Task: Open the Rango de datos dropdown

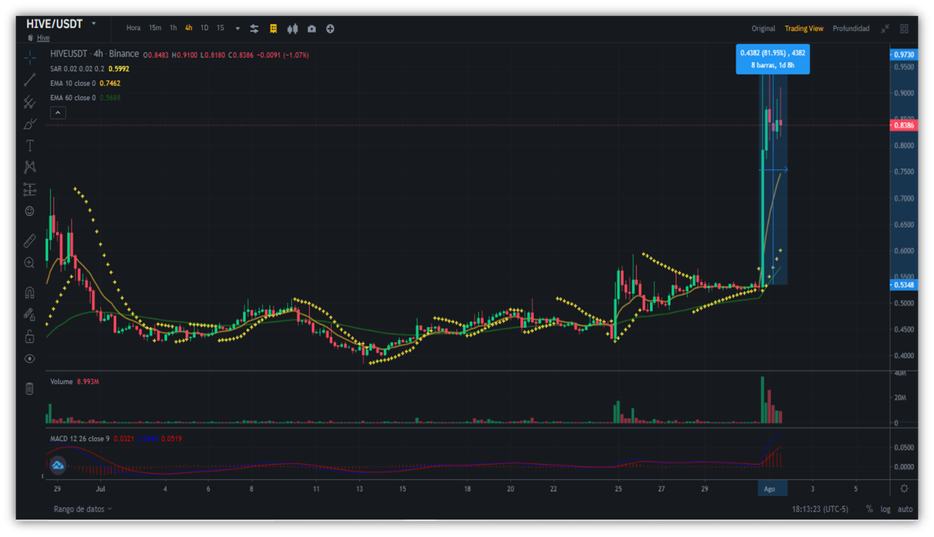Action: point(82,509)
